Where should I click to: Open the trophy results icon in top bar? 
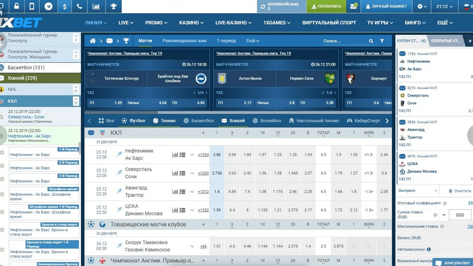coord(113,6)
